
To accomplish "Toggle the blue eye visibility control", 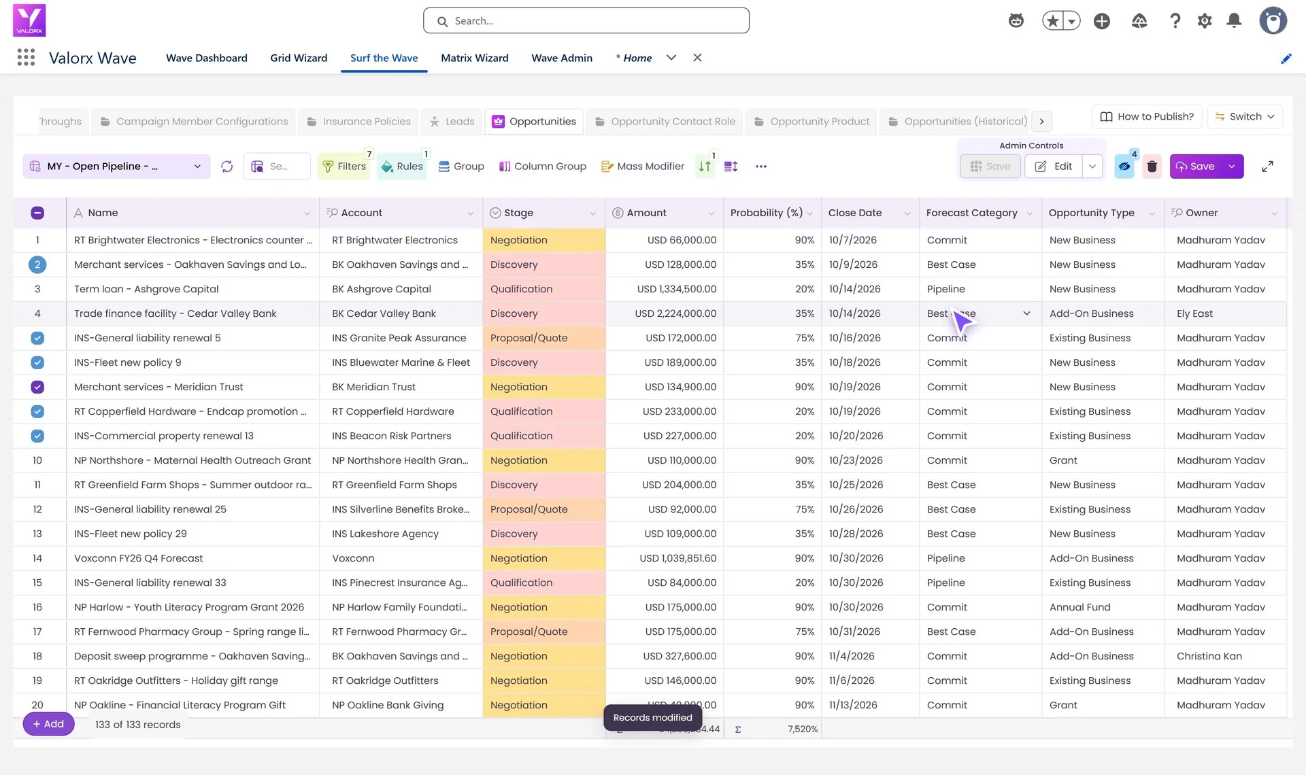I will 1124,167.
